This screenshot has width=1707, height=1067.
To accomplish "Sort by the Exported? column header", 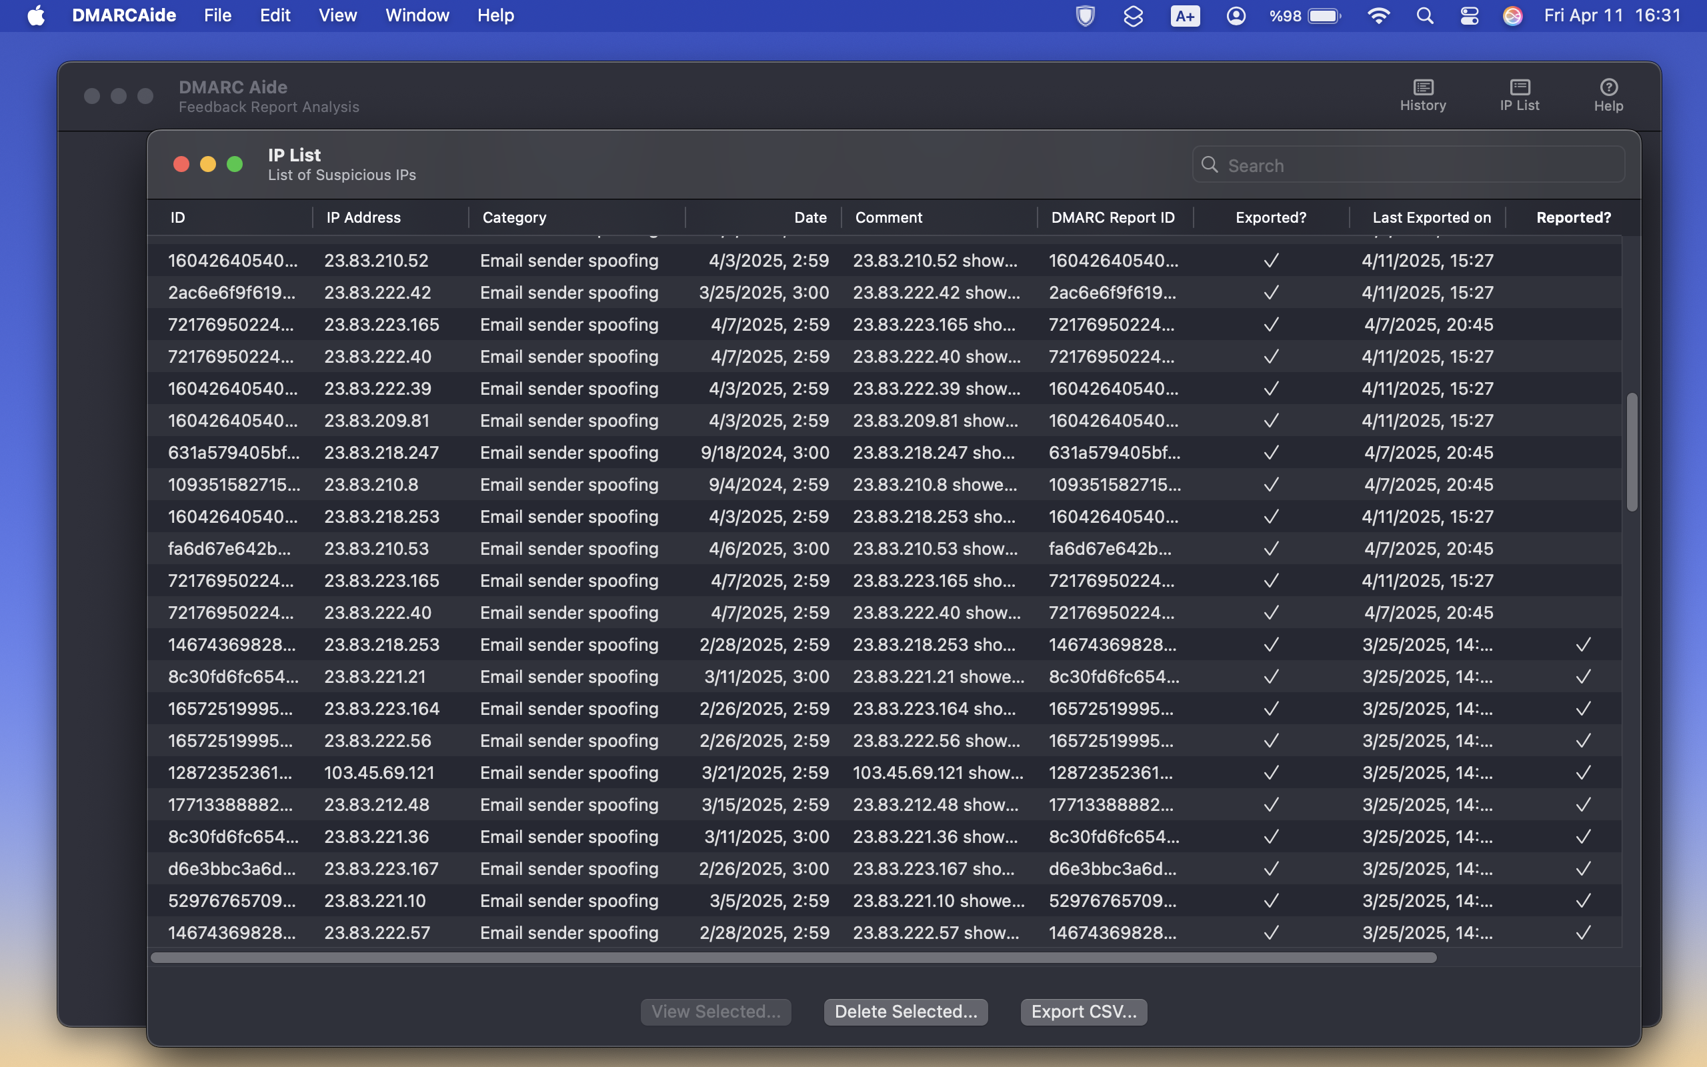I will [1271, 217].
